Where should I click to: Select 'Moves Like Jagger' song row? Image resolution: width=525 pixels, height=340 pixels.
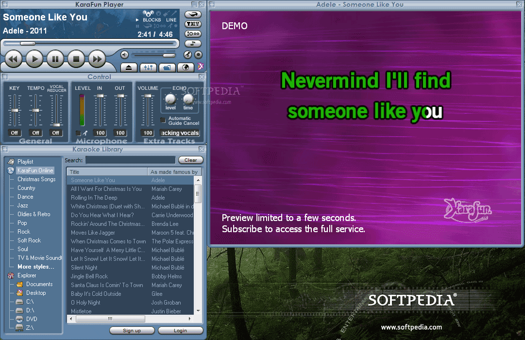click(131, 233)
